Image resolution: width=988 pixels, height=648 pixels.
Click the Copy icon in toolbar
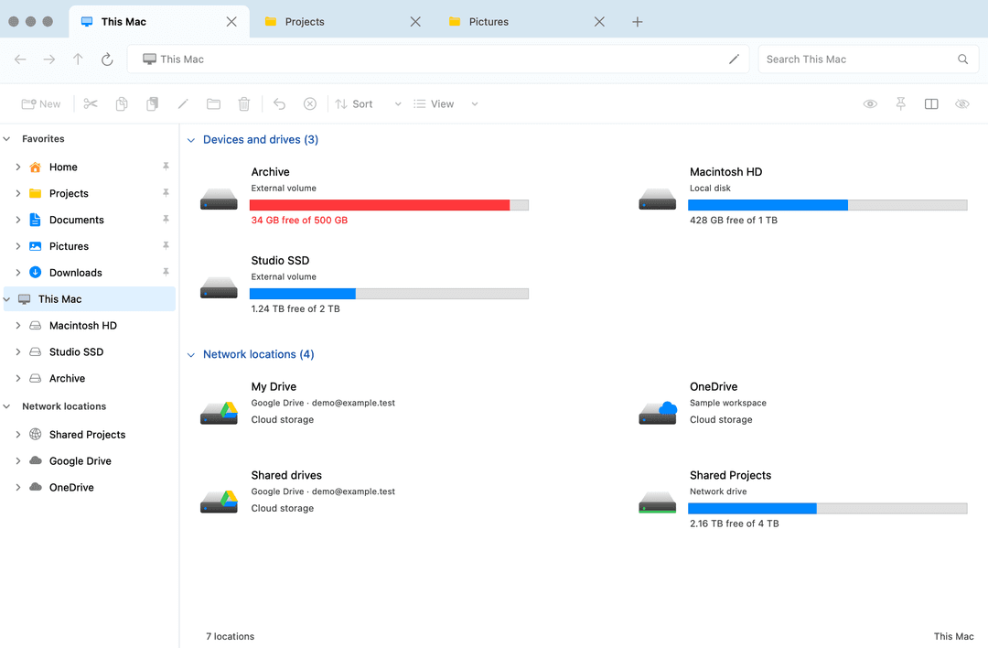click(122, 104)
